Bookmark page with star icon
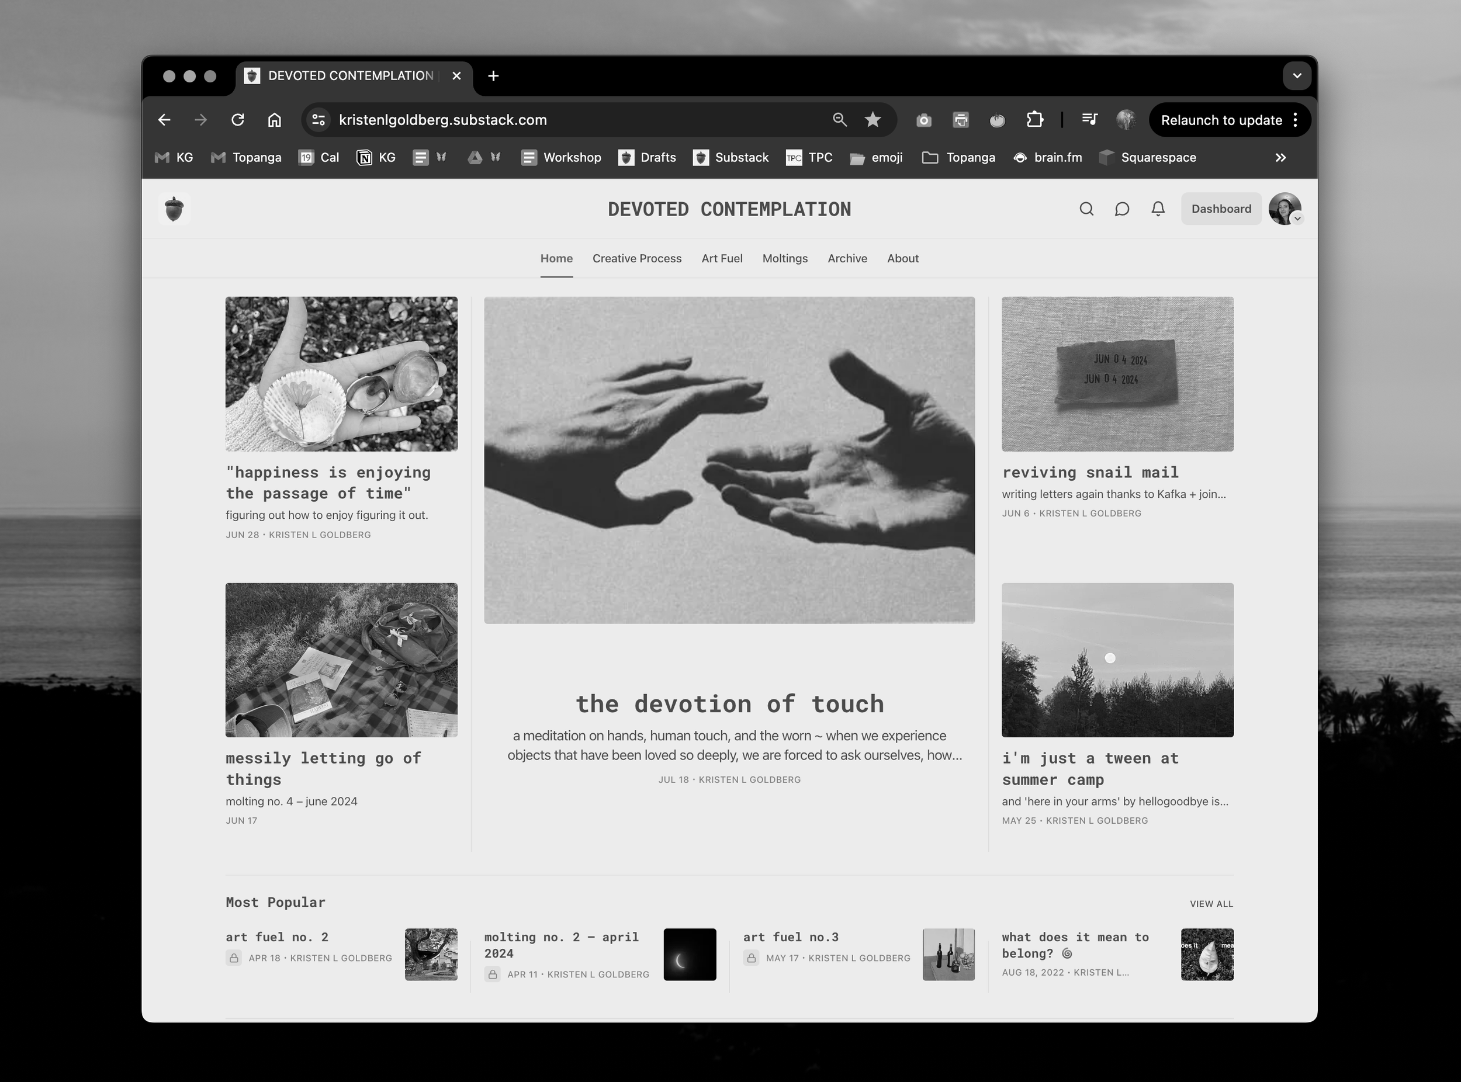Screen dimensions: 1461x1082 [x=873, y=120]
